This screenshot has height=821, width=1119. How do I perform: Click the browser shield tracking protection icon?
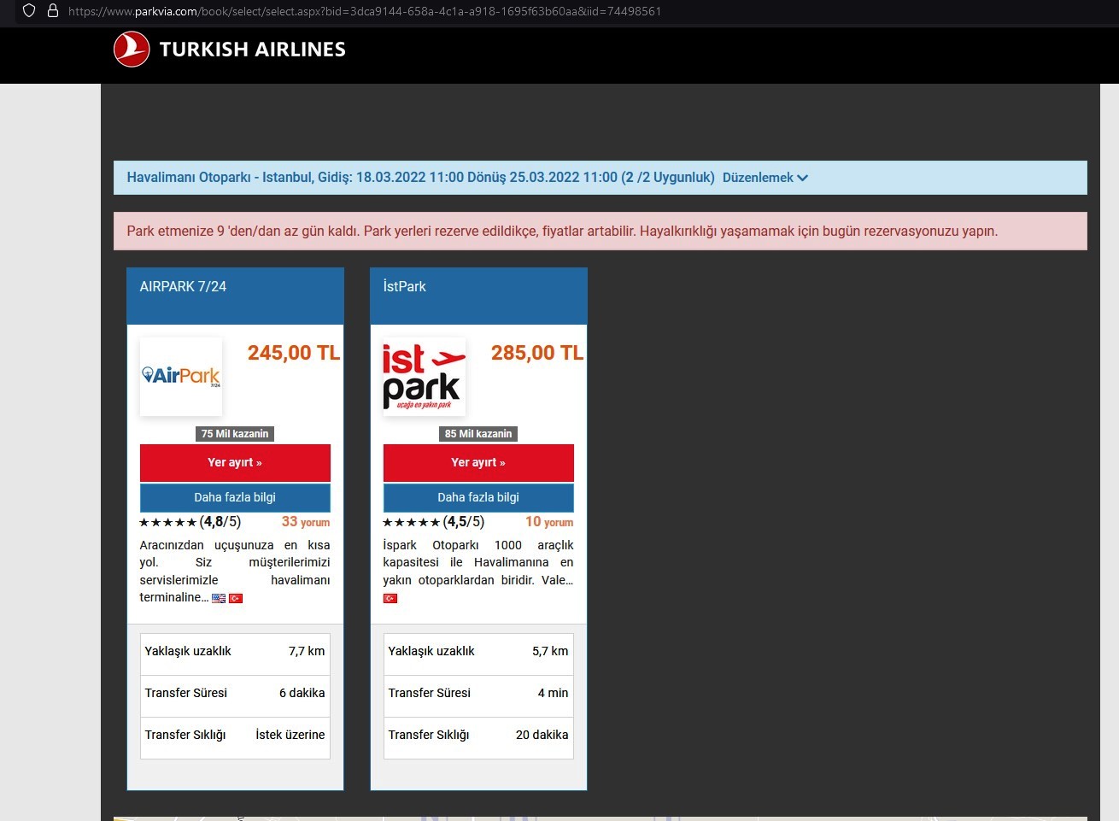[x=29, y=11]
